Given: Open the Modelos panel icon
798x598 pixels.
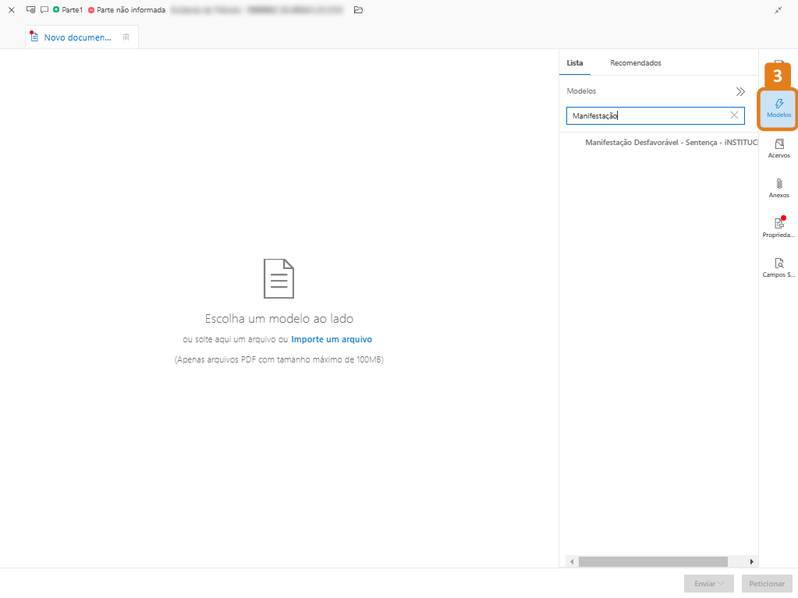Looking at the screenshot, I should click(778, 107).
